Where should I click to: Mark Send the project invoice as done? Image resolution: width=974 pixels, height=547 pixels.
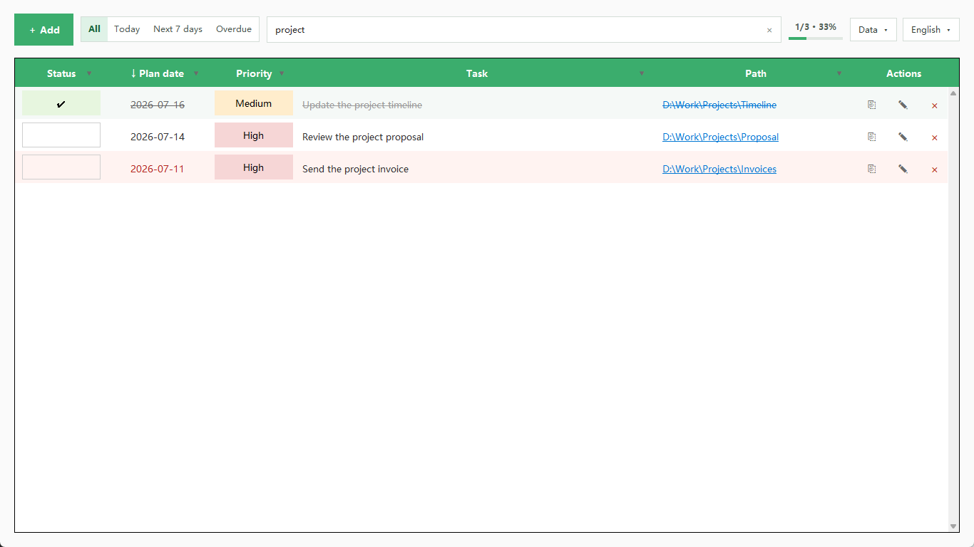tap(61, 167)
